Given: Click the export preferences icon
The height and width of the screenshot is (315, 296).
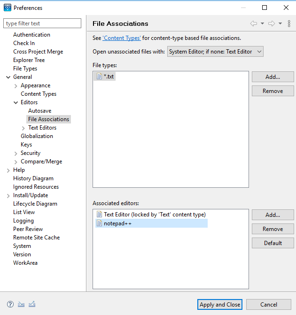Looking at the screenshot, I should (x=32, y=304).
